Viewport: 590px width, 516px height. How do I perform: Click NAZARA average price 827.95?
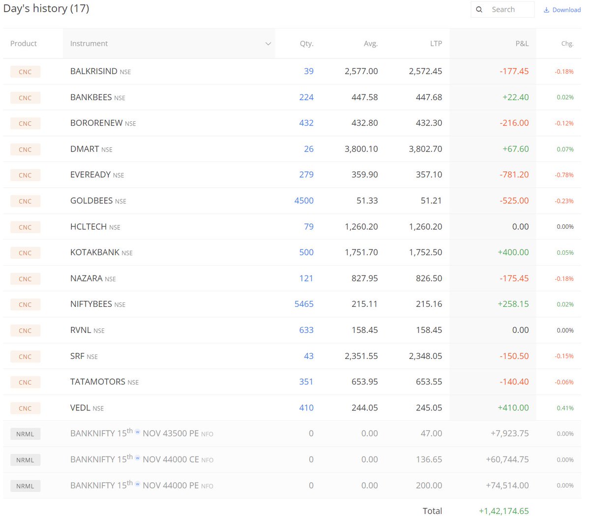coord(365,278)
